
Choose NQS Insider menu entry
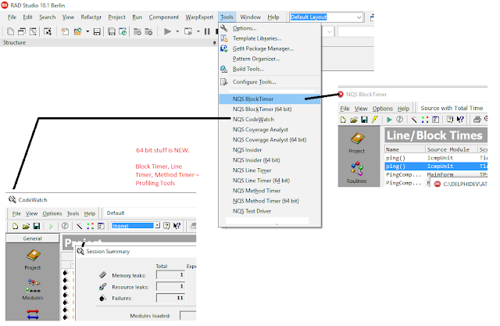click(270, 150)
